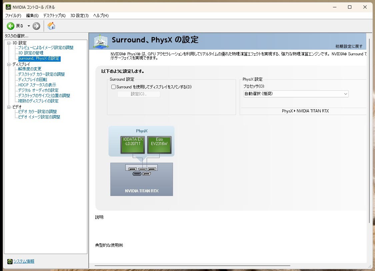Click the 3D 設定 category label
The width and height of the screenshot is (375, 271).
tap(19, 43)
